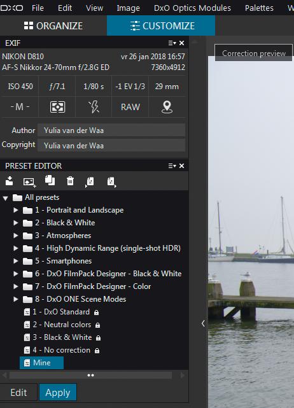Click the horizontal scrollbar under preset list
This screenshot has width=294, height=408.
coord(90,375)
